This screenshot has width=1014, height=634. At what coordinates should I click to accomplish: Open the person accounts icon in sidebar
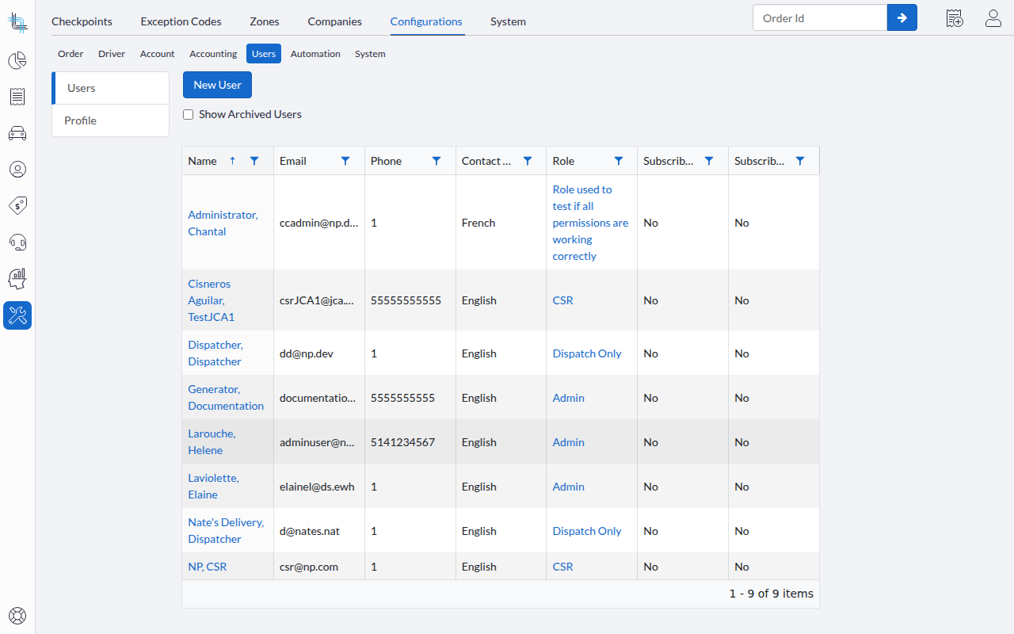(17, 169)
